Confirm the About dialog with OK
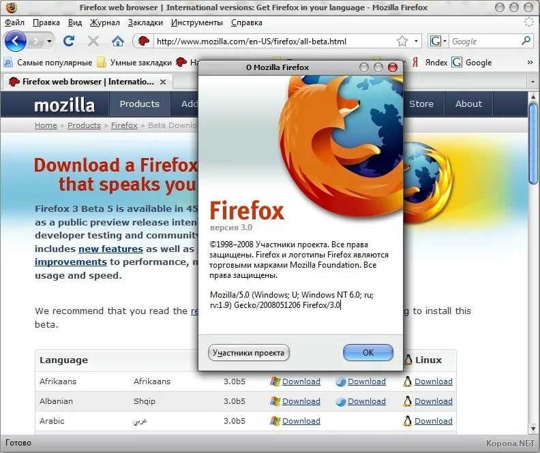This screenshot has width=540, height=453. coord(367,353)
